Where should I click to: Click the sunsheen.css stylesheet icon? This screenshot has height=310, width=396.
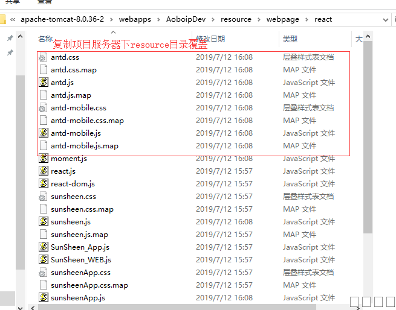43,197
